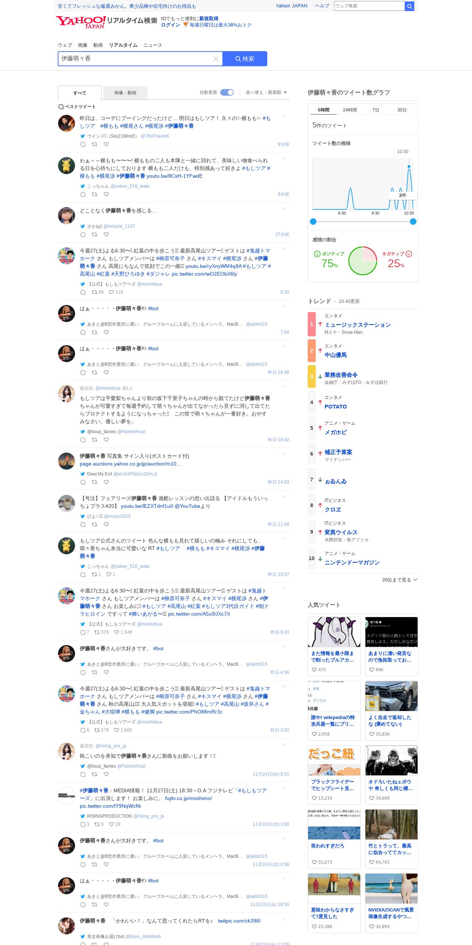This screenshot has height=945, width=472.
Task: Click the 10:30 data point on the tweet graph
Action: pos(409,167)
